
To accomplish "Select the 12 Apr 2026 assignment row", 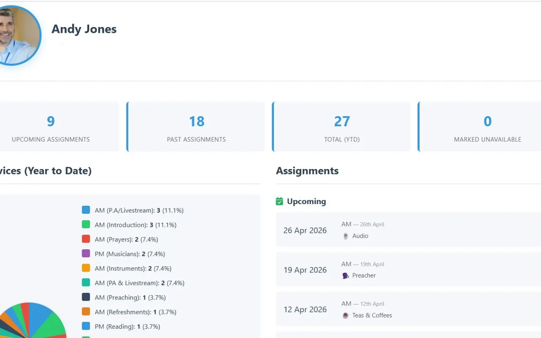I will (408, 309).
